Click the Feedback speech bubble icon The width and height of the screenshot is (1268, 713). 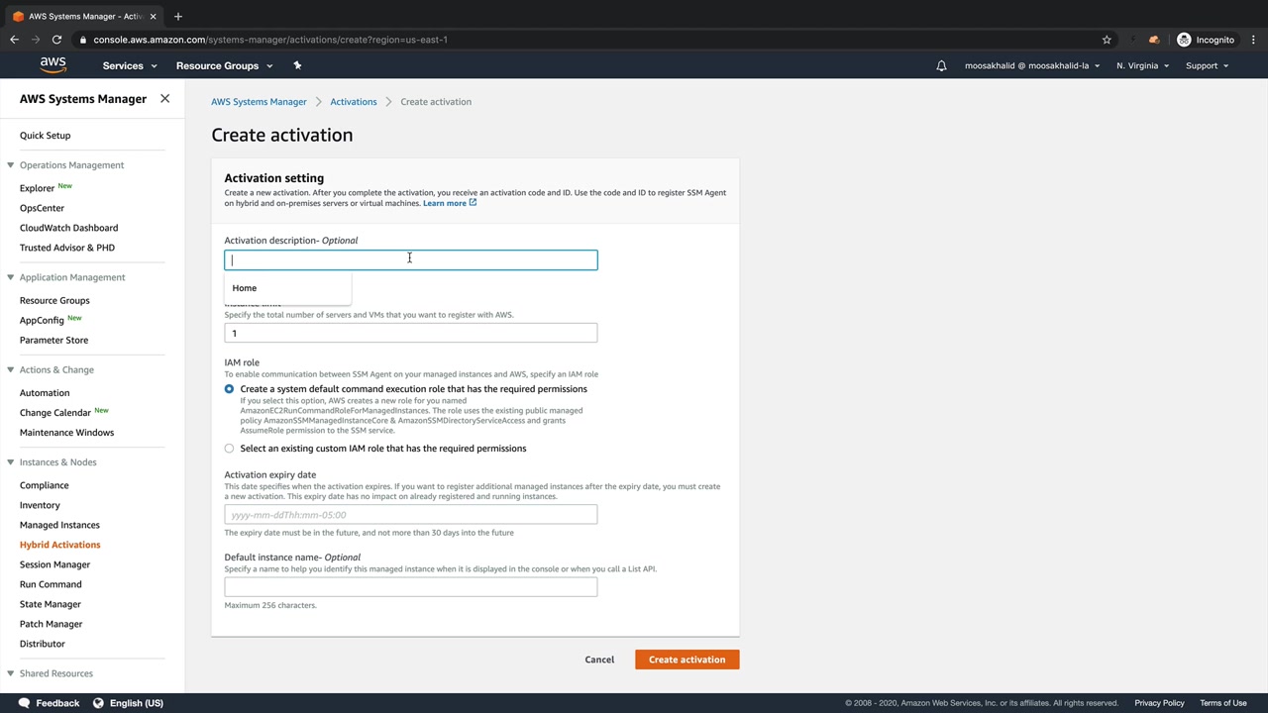[24, 703]
